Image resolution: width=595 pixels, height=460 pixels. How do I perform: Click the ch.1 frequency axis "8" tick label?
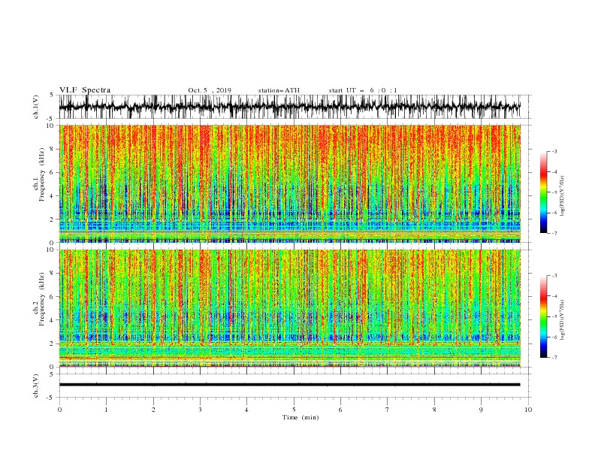[53, 149]
